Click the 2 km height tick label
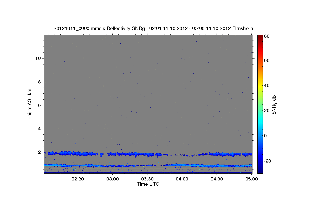 [39, 152]
